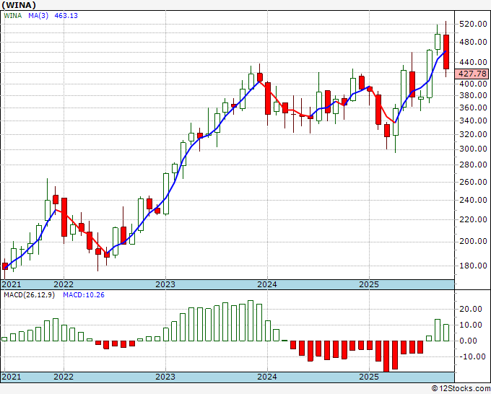The image size is (491, 394).
Task: Click the 220.00 price axis label
Action: tap(473, 219)
